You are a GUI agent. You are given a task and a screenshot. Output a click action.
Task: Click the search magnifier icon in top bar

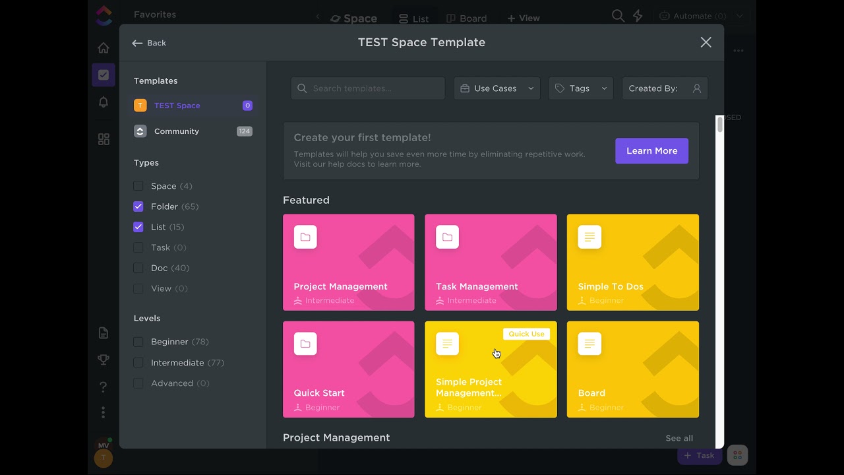tap(618, 16)
